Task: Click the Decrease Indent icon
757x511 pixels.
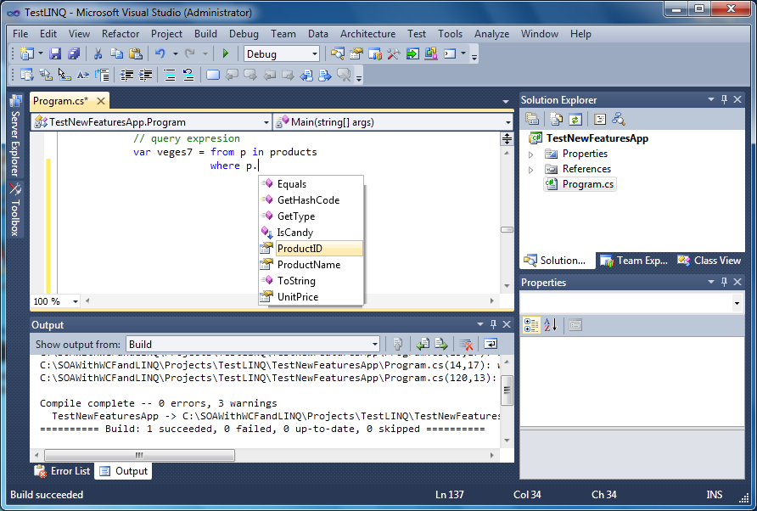Action: [126, 75]
